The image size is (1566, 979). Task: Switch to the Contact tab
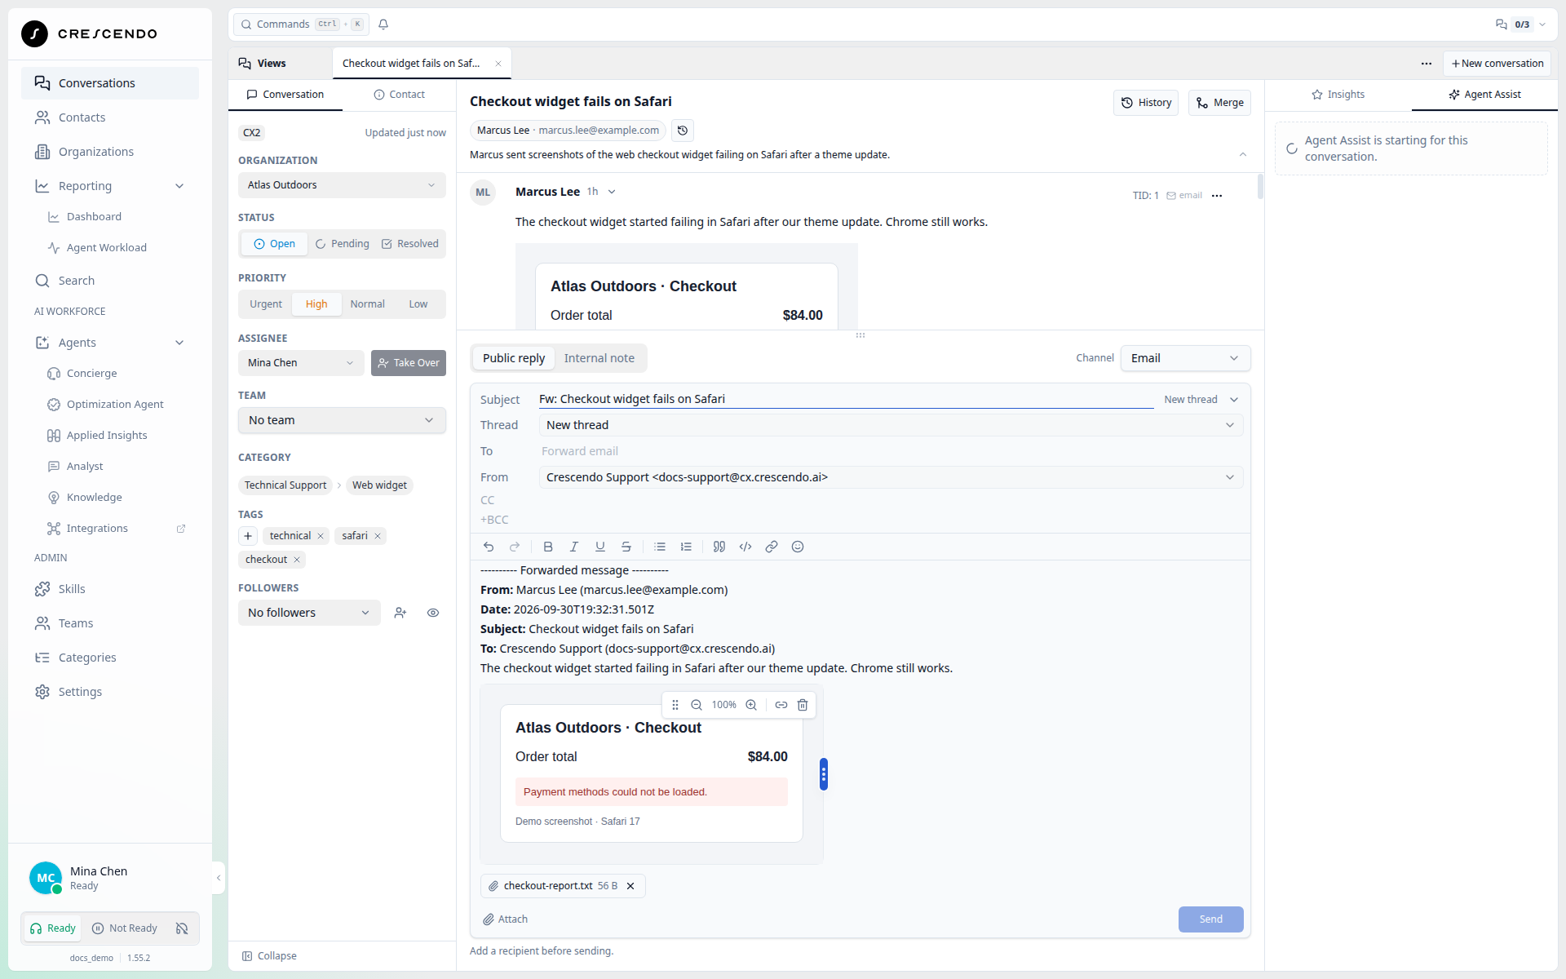pos(400,95)
